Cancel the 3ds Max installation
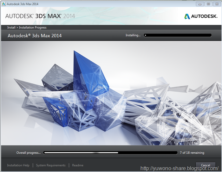Image resolution: width=222 pixels, height=172 pixels. (x=206, y=165)
